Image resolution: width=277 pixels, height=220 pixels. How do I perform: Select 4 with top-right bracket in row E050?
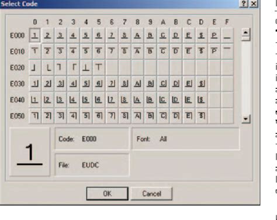point(73,116)
